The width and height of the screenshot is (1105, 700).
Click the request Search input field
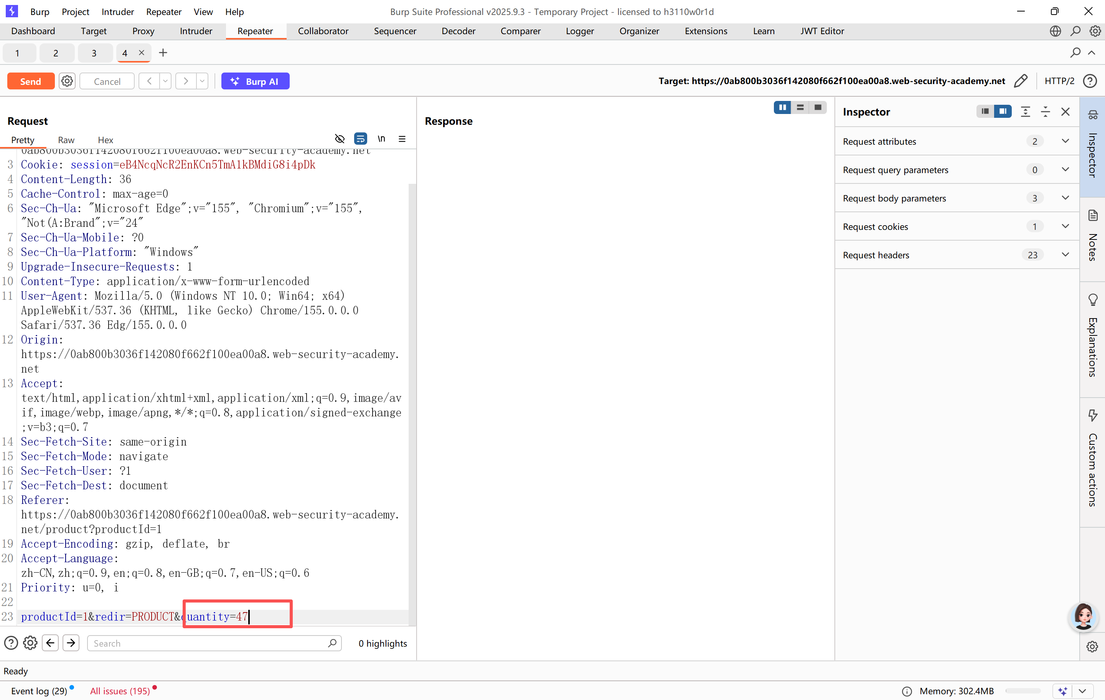(214, 643)
